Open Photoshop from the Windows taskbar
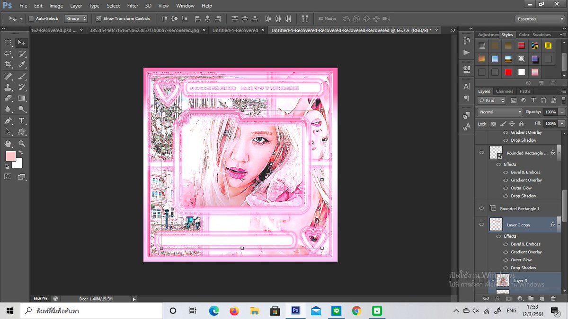This screenshot has width=568, height=319. point(296,310)
